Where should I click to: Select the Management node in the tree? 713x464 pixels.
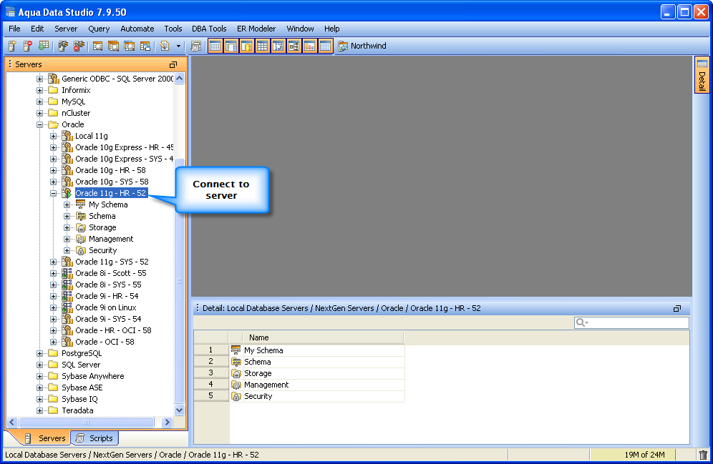tap(111, 239)
